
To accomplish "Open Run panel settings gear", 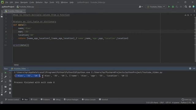I will click(190, 68).
